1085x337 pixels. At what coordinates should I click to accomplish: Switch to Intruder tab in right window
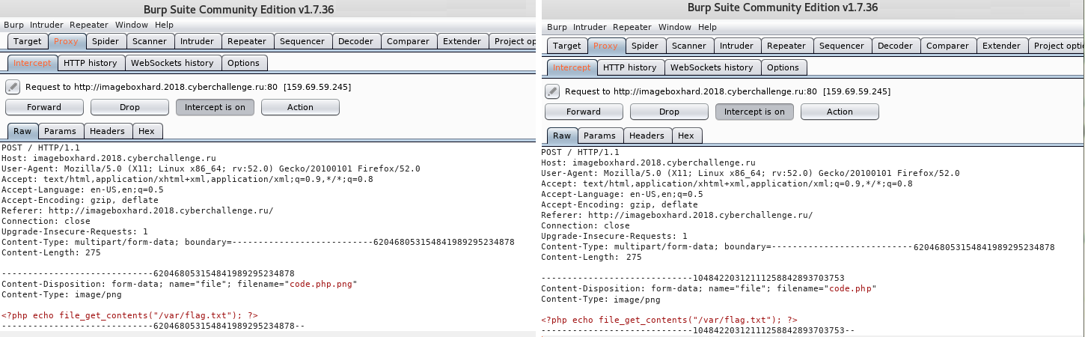pyautogui.click(x=737, y=46)
